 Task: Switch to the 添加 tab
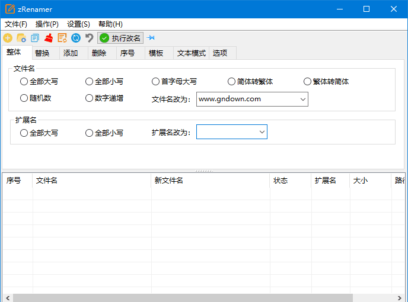click(x=74, y=53)
